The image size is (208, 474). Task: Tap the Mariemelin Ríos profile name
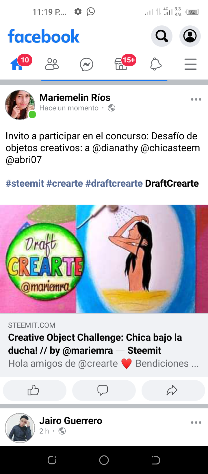(x=75, y=97)
